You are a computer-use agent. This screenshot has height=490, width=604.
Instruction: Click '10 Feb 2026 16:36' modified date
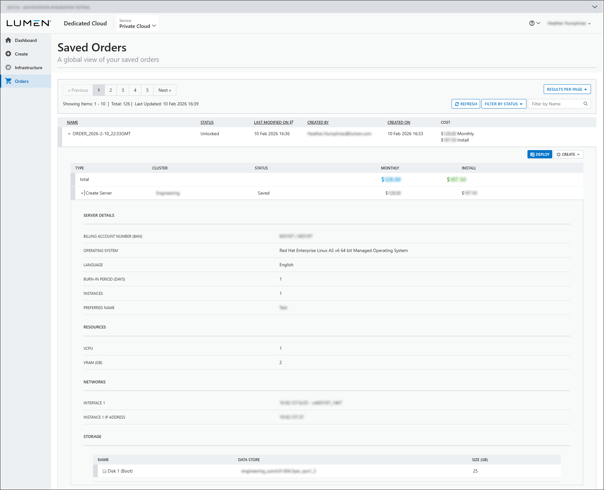[x=272, y=134]
